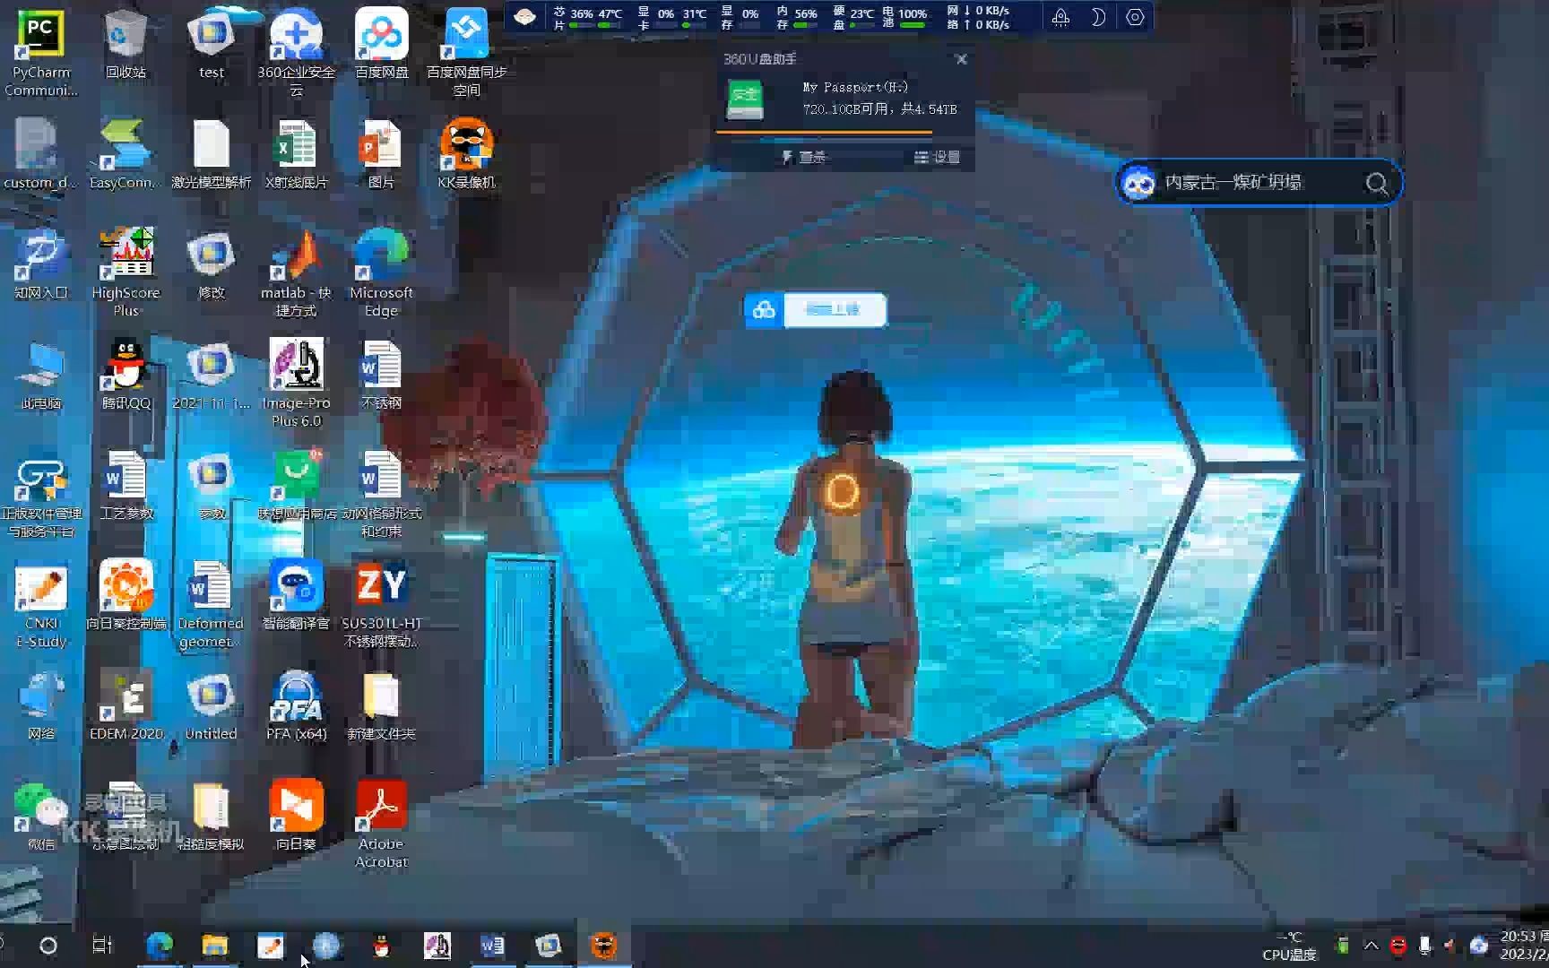1549x968 pixels.
Task: Launch Adobe Acrobat desktop icon
Action: [381, 824]
